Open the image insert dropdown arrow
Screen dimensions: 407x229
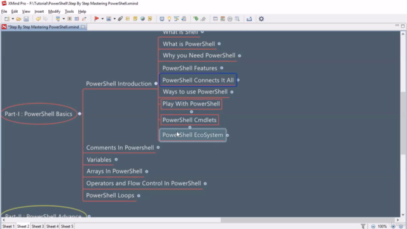click(x=114, y=19)
